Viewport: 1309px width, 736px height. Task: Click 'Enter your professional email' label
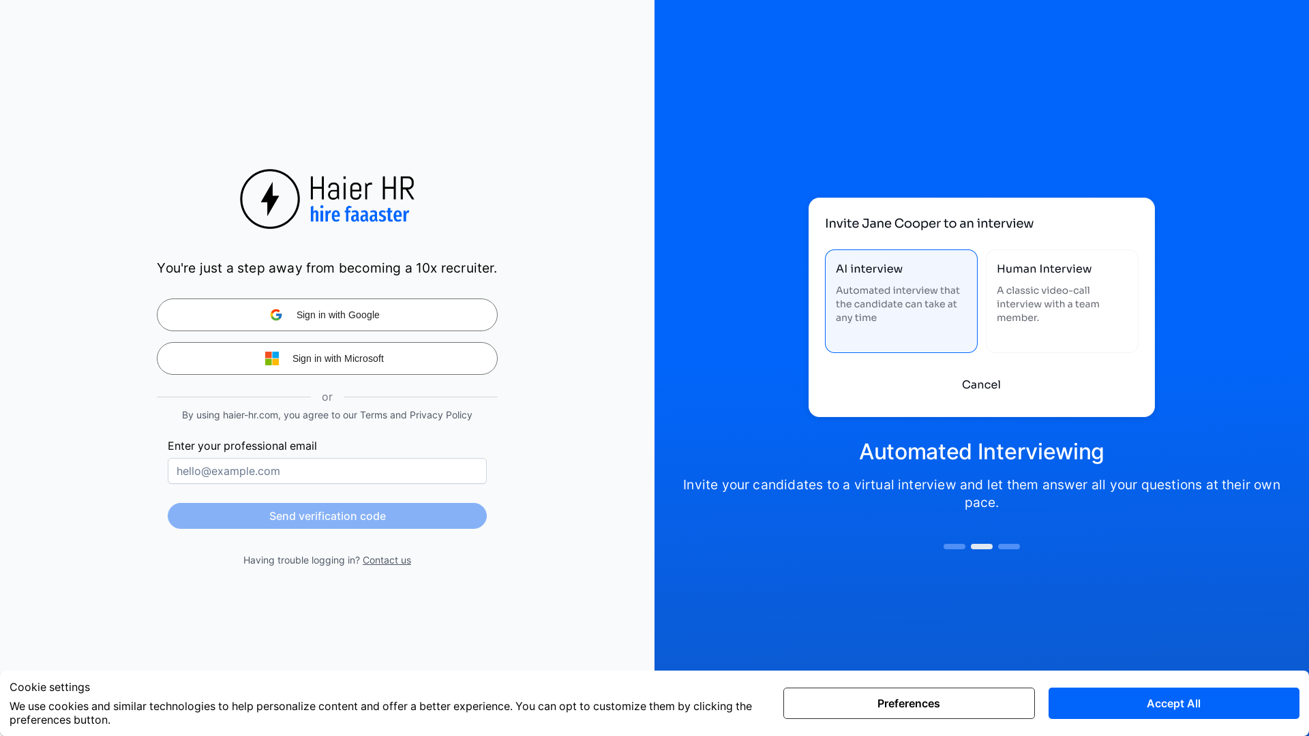[242, 446]
